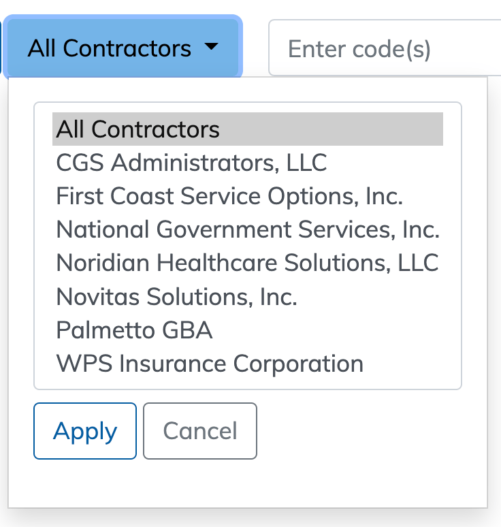Image resolution: width=501 pixels, height=527 pixels.
Task: Choose Novitas Solutions, Inc. option
Action: click(x=177, y=297)
